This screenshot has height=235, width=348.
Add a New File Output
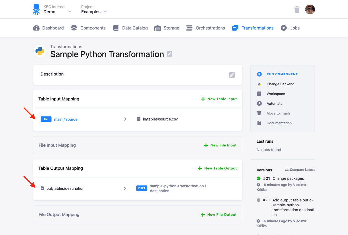pyautogui.click(x=218, y=215)
